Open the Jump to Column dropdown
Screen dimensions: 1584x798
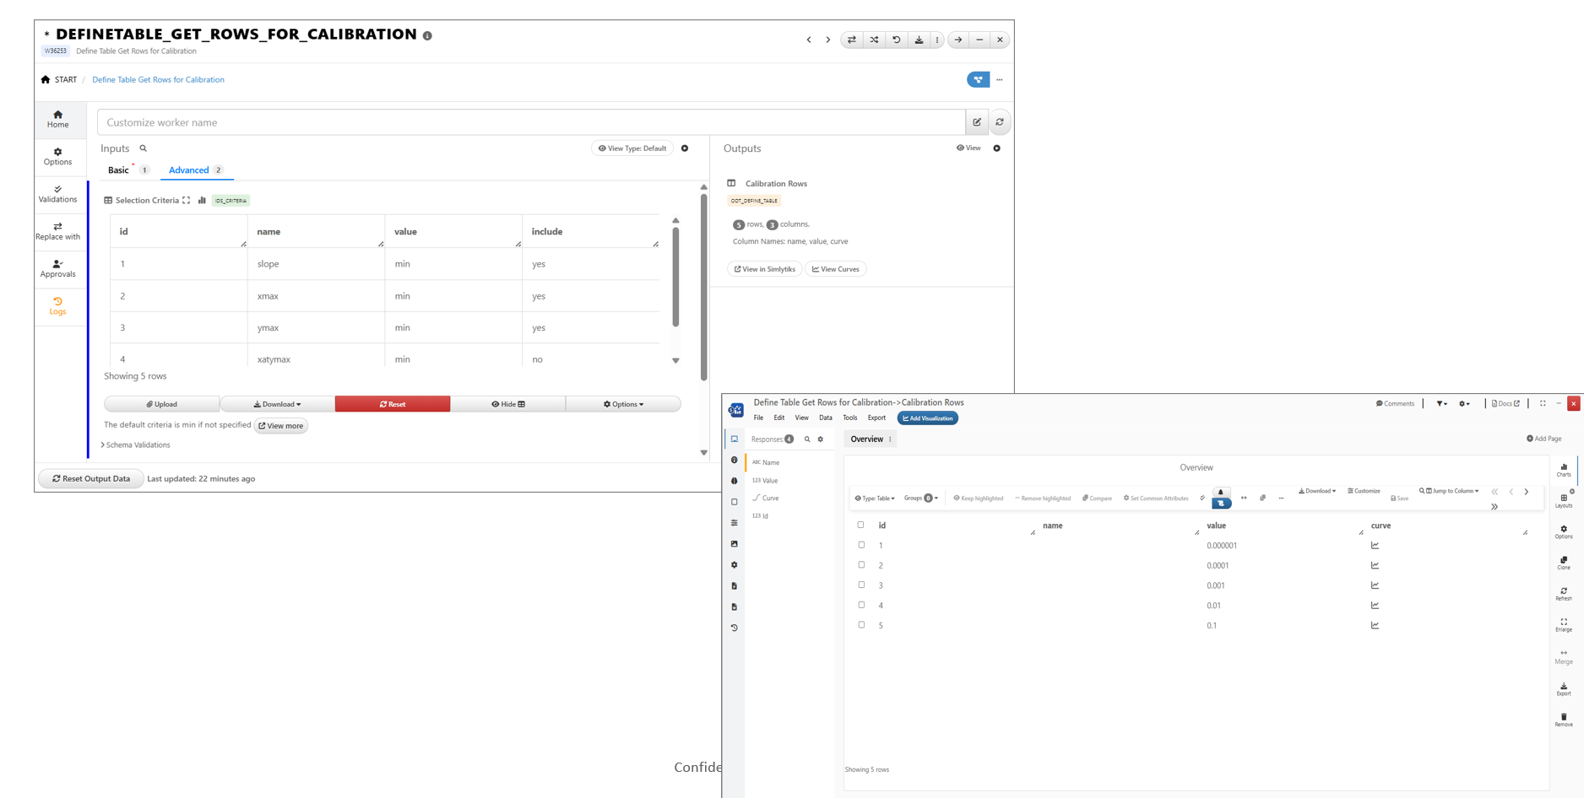[1449, 491]
